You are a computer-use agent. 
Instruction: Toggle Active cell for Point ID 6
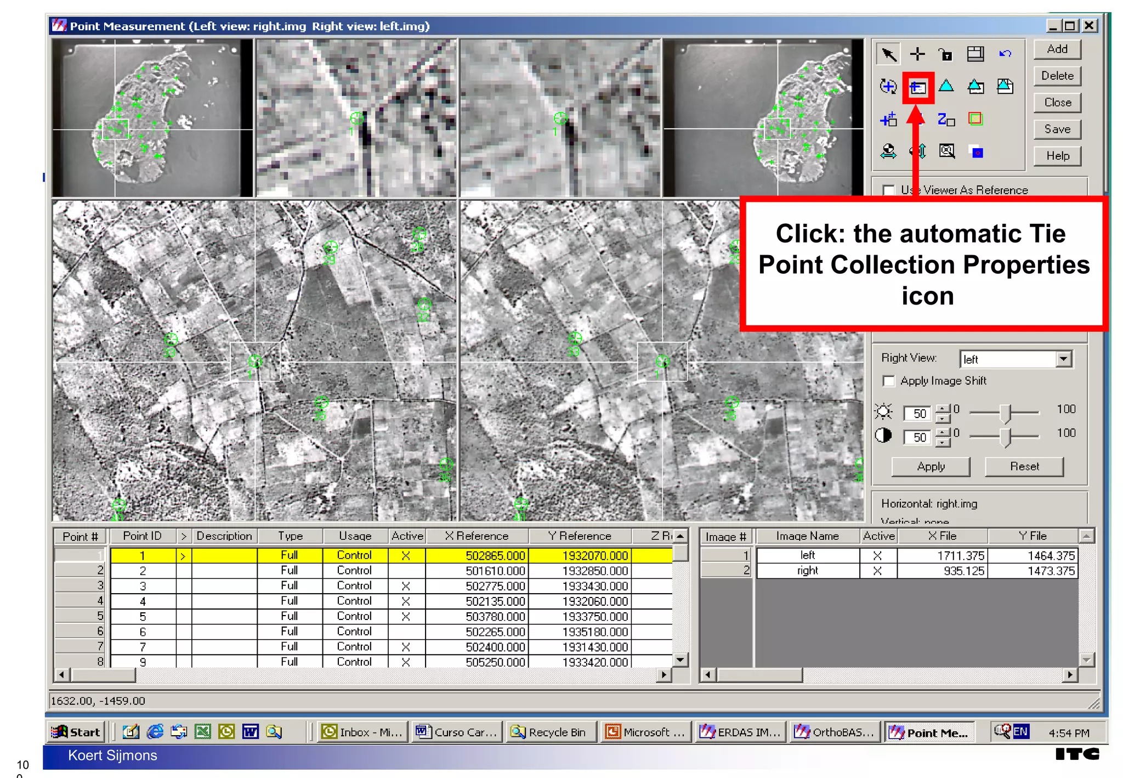[x=406, y=632]
